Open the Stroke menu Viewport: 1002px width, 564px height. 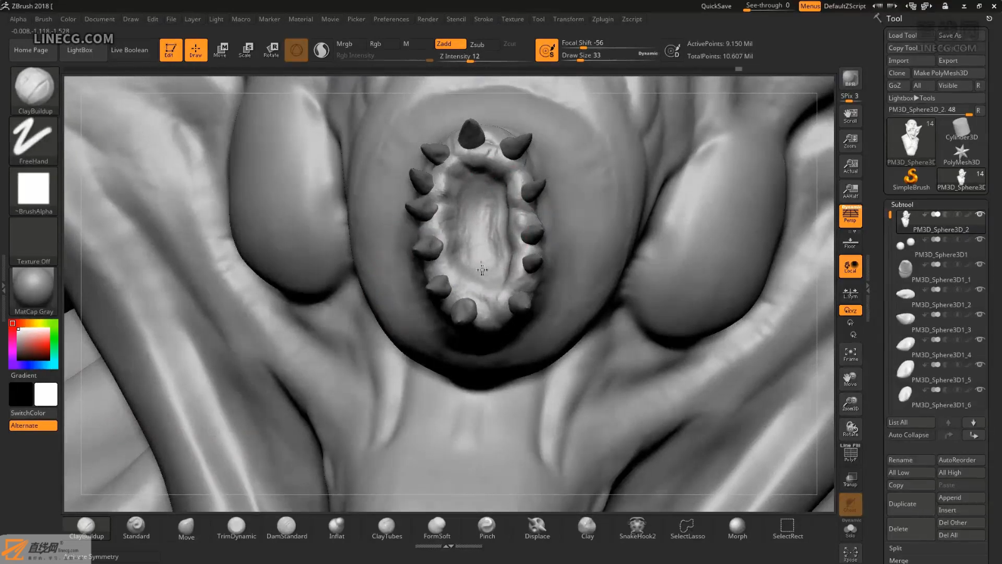coord(483,19)
